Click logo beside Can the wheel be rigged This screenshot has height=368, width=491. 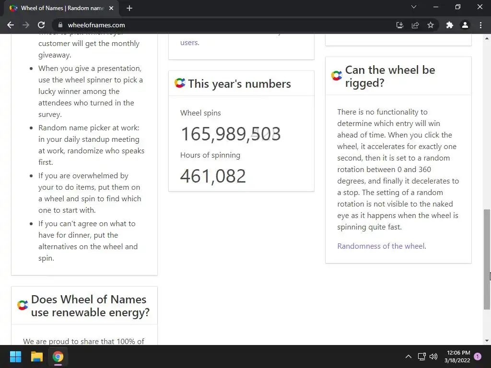[337, 75]
